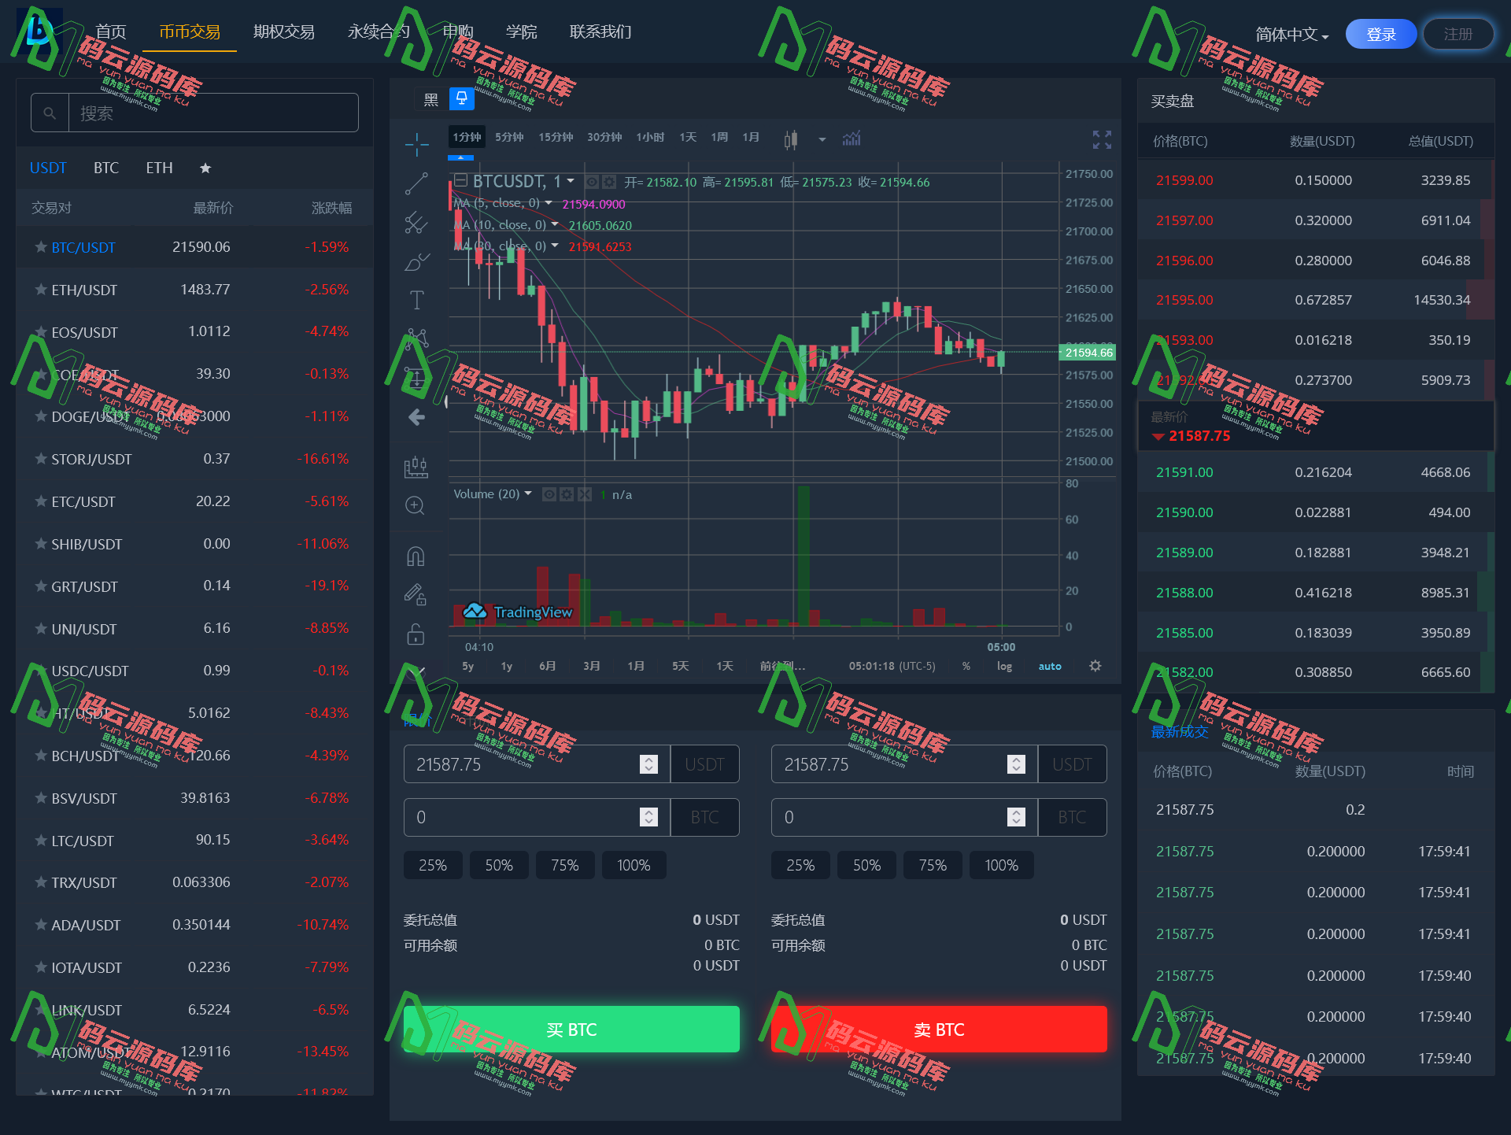The image size is (1511, 1135).
Task: Switch to the BTC market tab
Action: pos(106,168)
